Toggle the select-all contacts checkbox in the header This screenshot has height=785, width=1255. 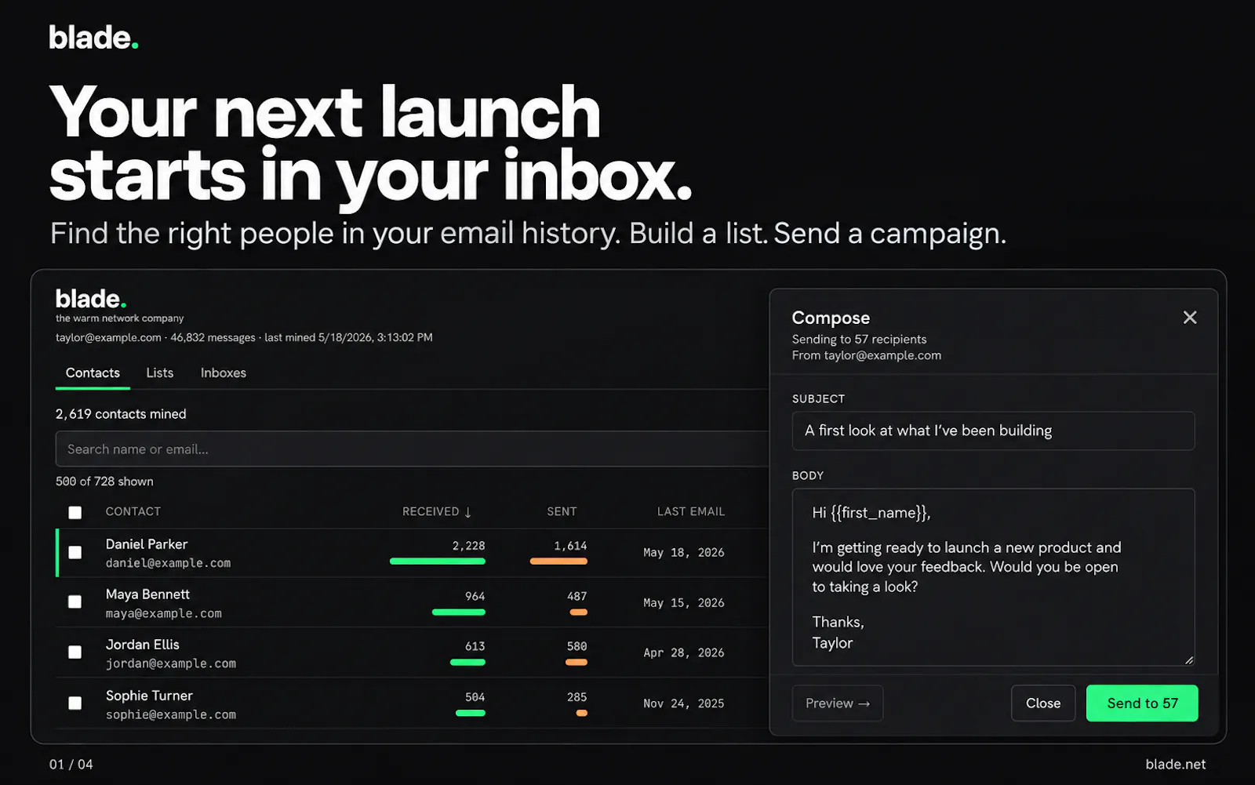coord(75,512)
